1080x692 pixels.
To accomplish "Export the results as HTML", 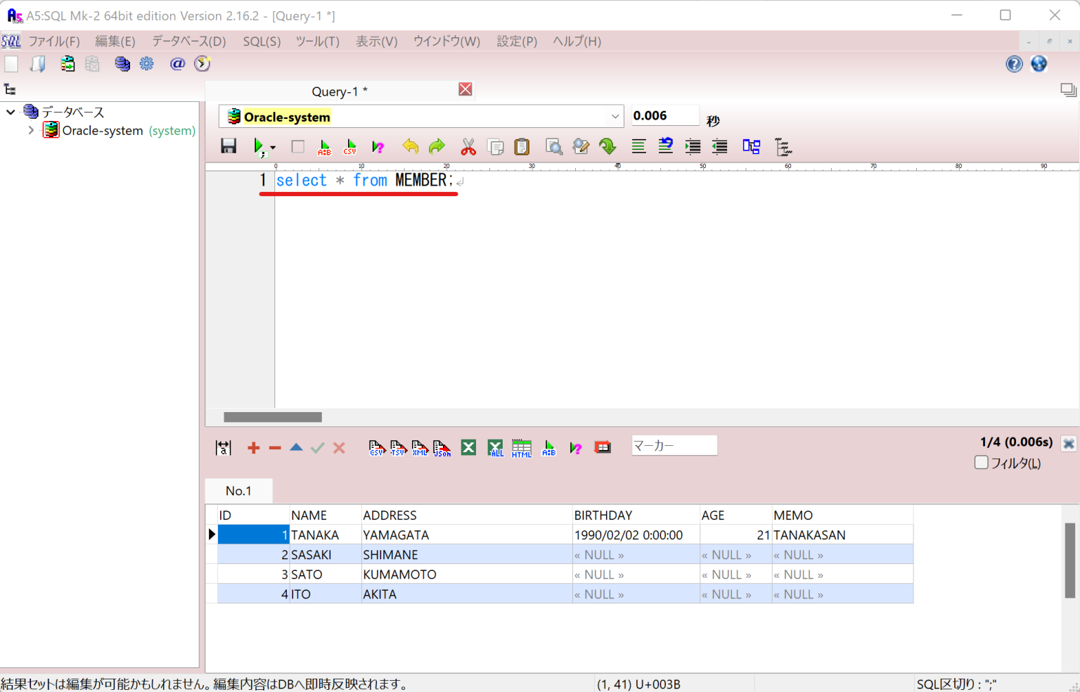I will (x=522, y=447).
